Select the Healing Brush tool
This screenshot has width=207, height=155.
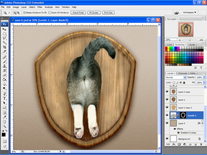tap(4, 57)
